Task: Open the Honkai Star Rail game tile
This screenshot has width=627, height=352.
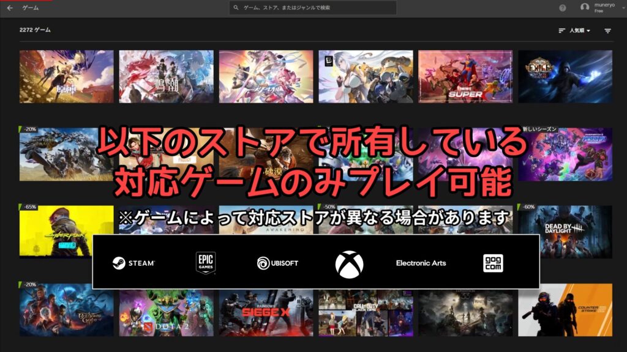Action: [x=266, y=76]
